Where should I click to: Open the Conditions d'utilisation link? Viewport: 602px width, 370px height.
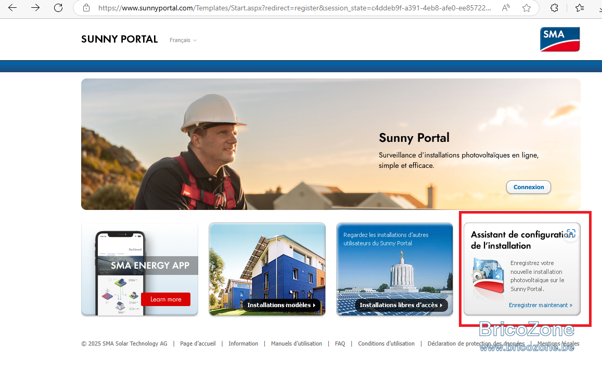coord(386,343)
